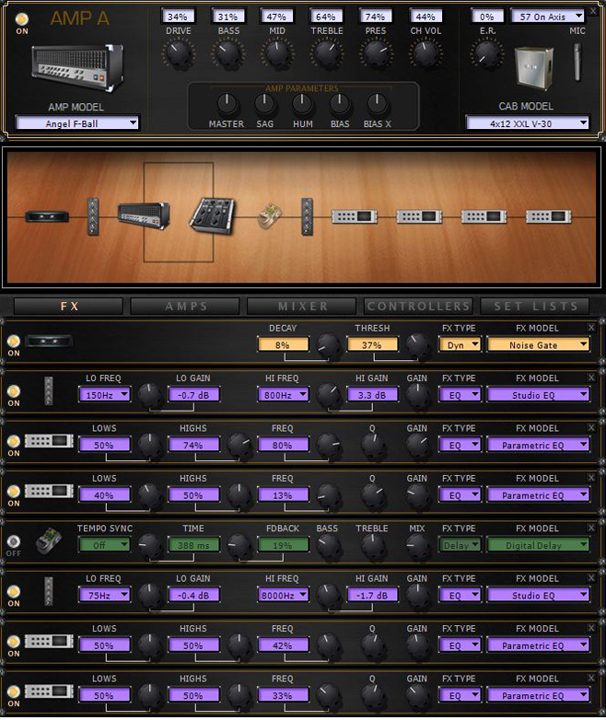Click rack thumbnail of Parametric EQ with 74% highs
Screen dimensions: 606x720
click(x=49, y=441)
